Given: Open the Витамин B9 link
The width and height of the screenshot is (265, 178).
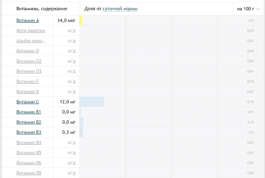Looking at the screenshot, I should click(29, 173).
